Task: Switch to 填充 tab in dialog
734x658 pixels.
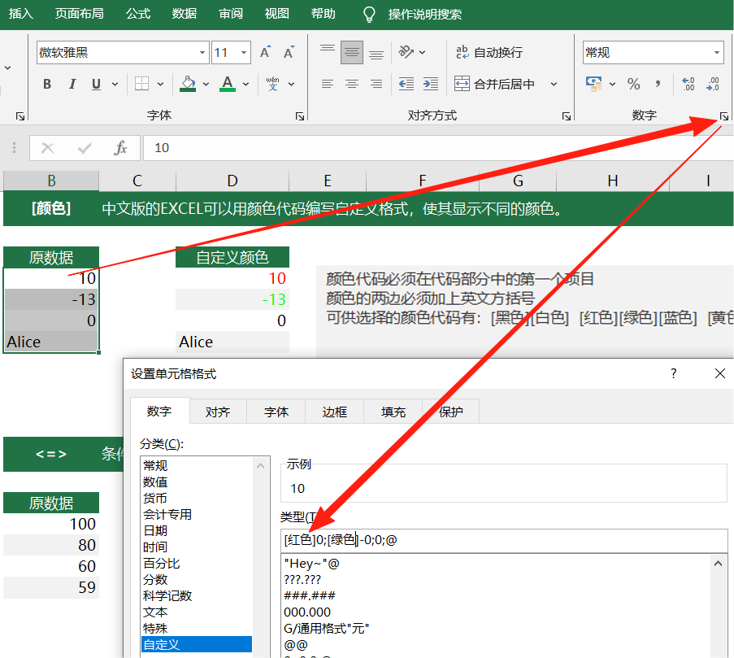Action: (393, 412)
